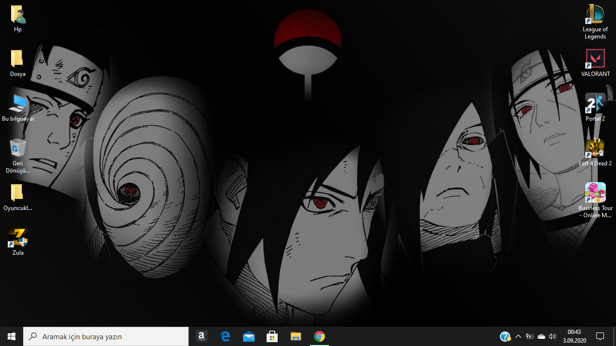Open the notification Action Center
Viewport: 616px width, 346px height.
[x=600, y=336]
